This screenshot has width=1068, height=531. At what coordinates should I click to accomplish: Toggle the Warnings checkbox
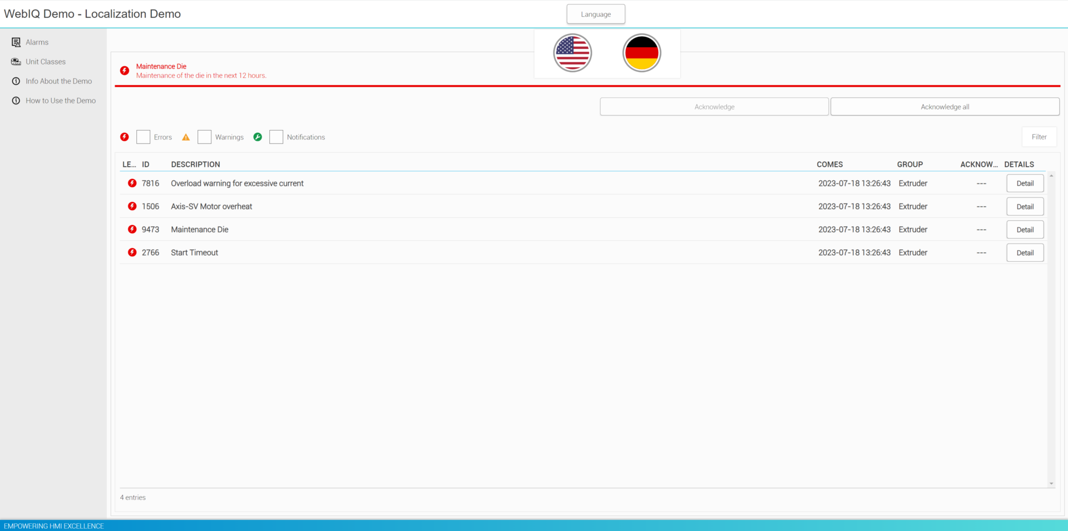point(204,137)
